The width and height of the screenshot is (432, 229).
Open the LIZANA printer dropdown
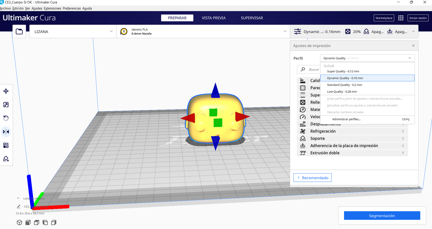[73, 32]
